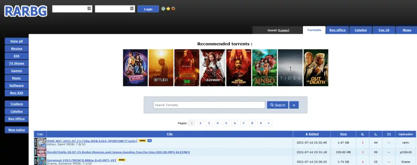Click the Guest Login link
The width and height of the screenshot is (417, 165).
click(x=283, y=30)
